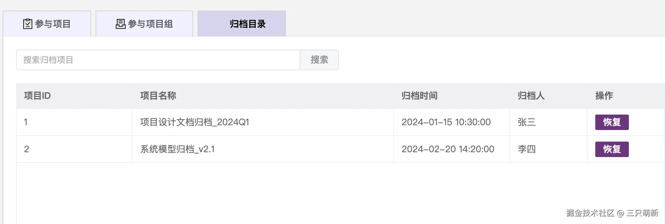The height and width of the screenshot is (224, 665).
Task: Click the 项目ID column header
Action: [x=37, y=96]
